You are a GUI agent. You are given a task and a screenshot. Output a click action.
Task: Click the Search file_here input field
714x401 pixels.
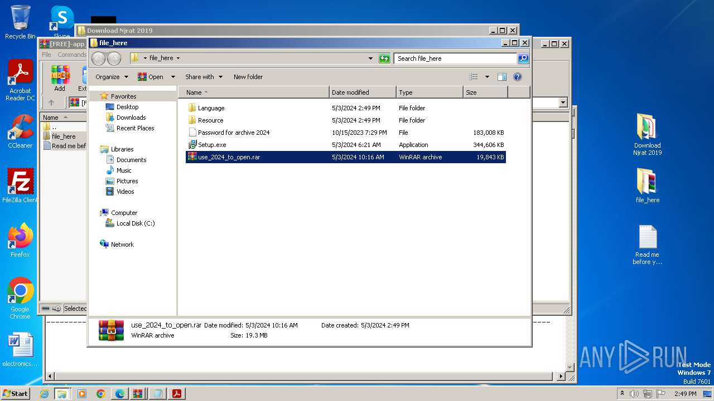coord(455,58)
